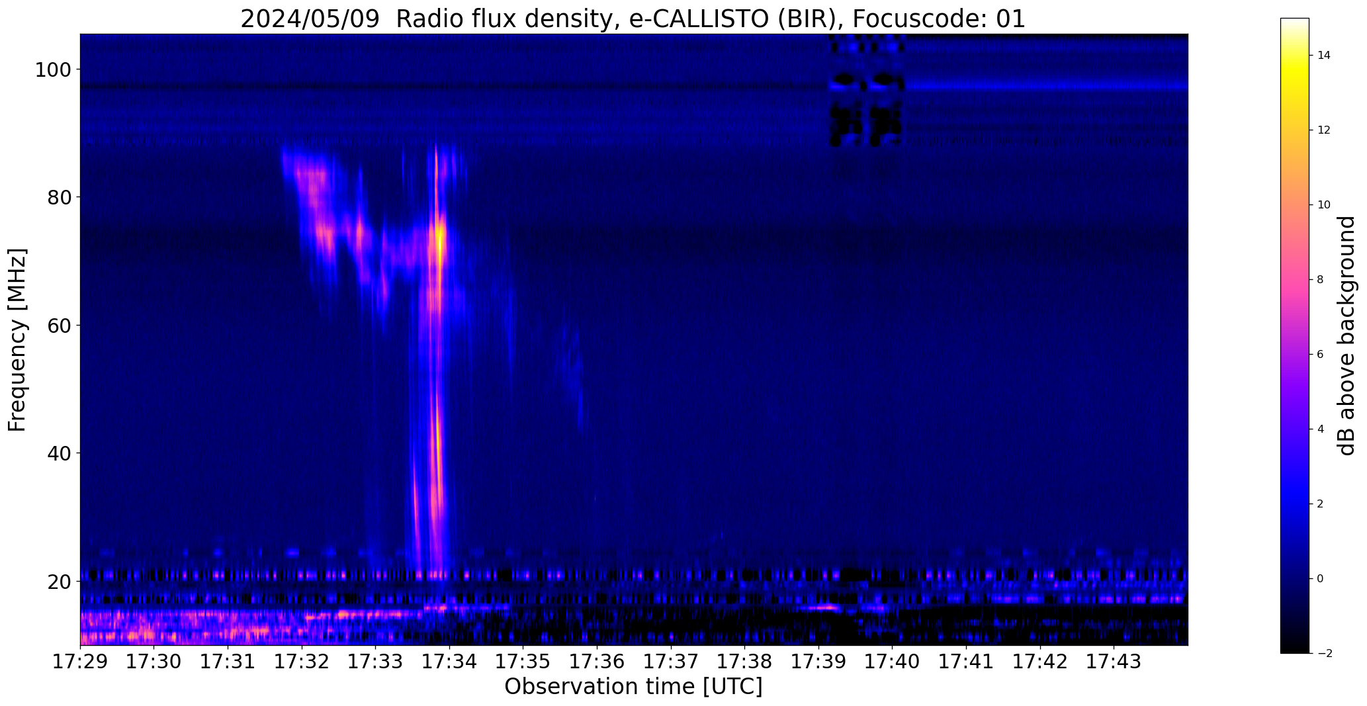The image size is (1367, 706).
Task: Click the 17:42 time tick label
Action: (1040, 661)
